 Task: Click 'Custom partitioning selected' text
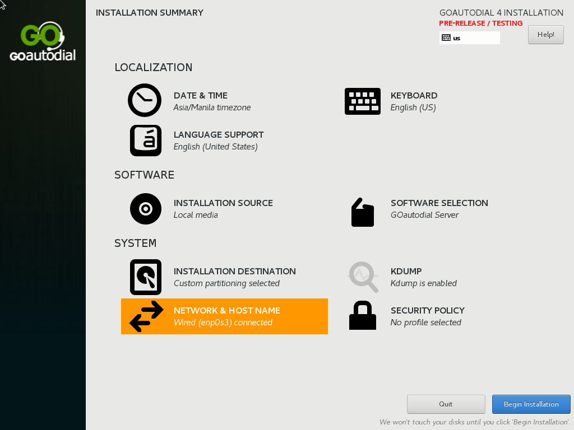coord(226,283)
